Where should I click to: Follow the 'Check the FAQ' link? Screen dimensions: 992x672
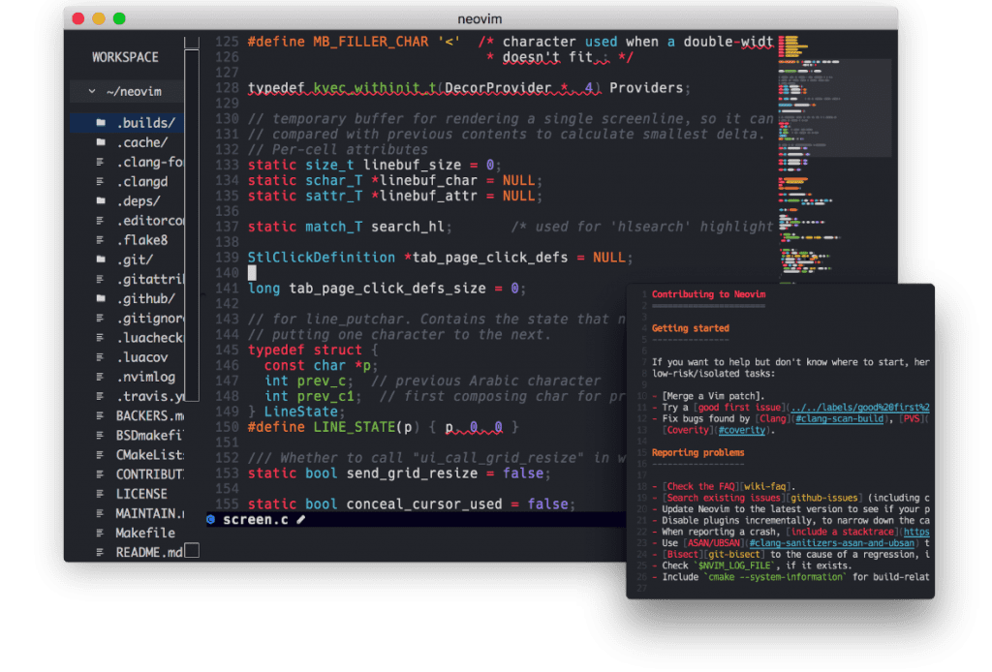701,487
